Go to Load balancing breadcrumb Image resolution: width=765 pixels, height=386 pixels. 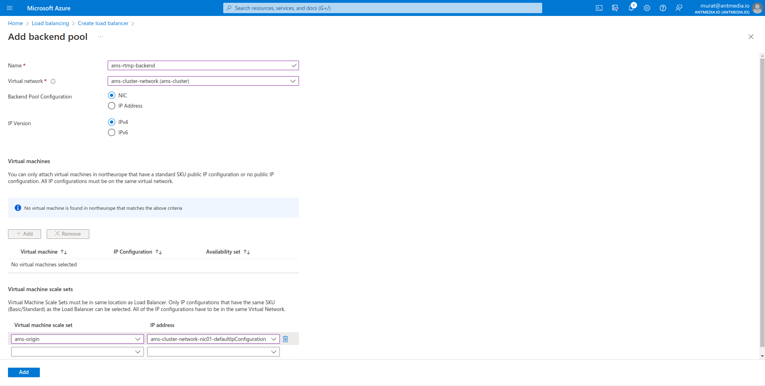click(x=50, y=23)
